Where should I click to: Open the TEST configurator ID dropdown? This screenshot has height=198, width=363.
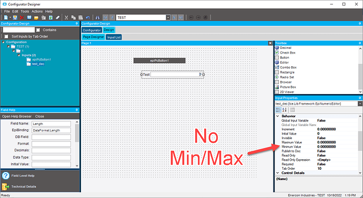pyautogui.click(x=168, y=17)
